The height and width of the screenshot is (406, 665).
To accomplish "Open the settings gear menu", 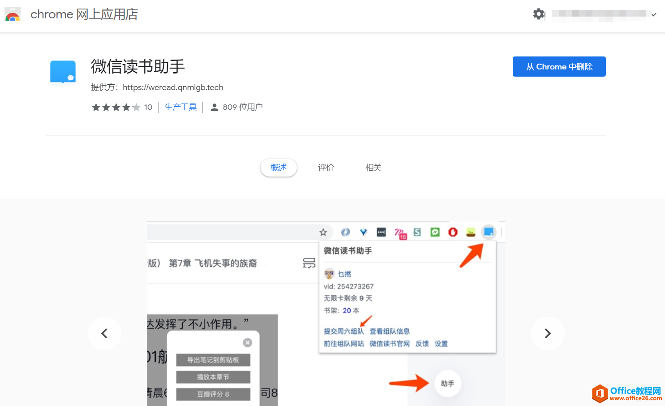I will [x=539, y=14].
